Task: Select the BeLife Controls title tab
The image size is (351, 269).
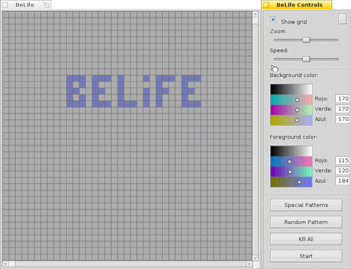Action: (299, 5)
